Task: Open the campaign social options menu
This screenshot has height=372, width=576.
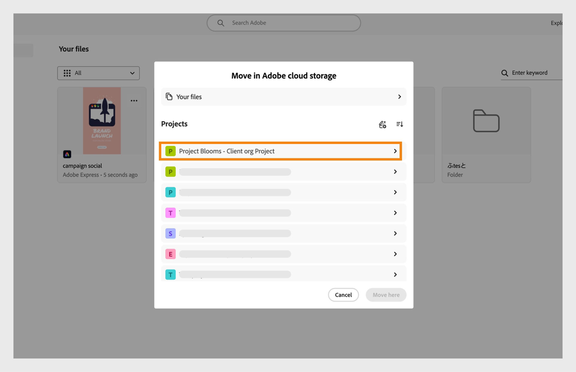Action: 134,100
